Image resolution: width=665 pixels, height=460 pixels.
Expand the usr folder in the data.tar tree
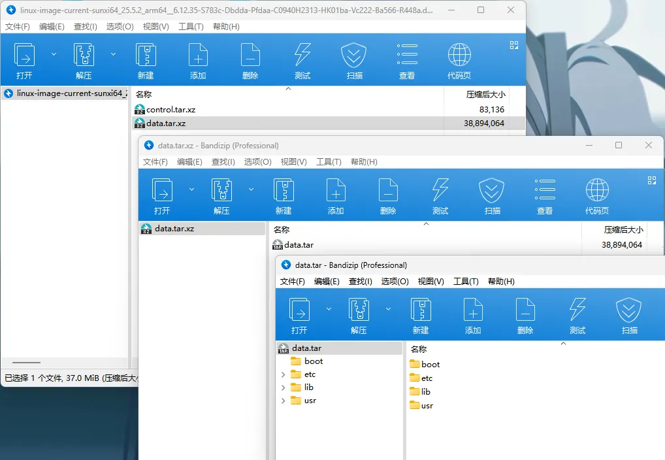click(283, 401)
